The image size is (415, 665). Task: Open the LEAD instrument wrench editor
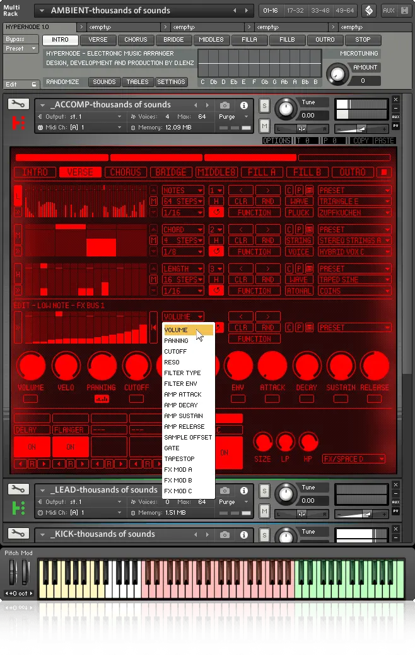(18, 489)
